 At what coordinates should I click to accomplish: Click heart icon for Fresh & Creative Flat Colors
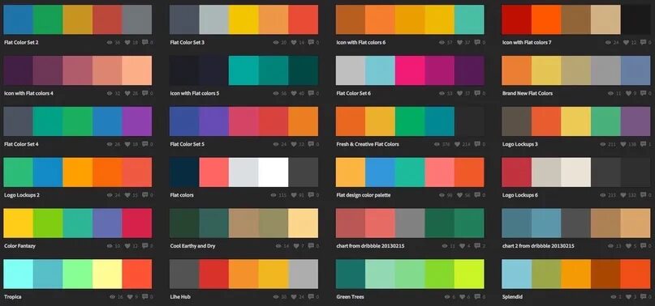coord(457,144)
